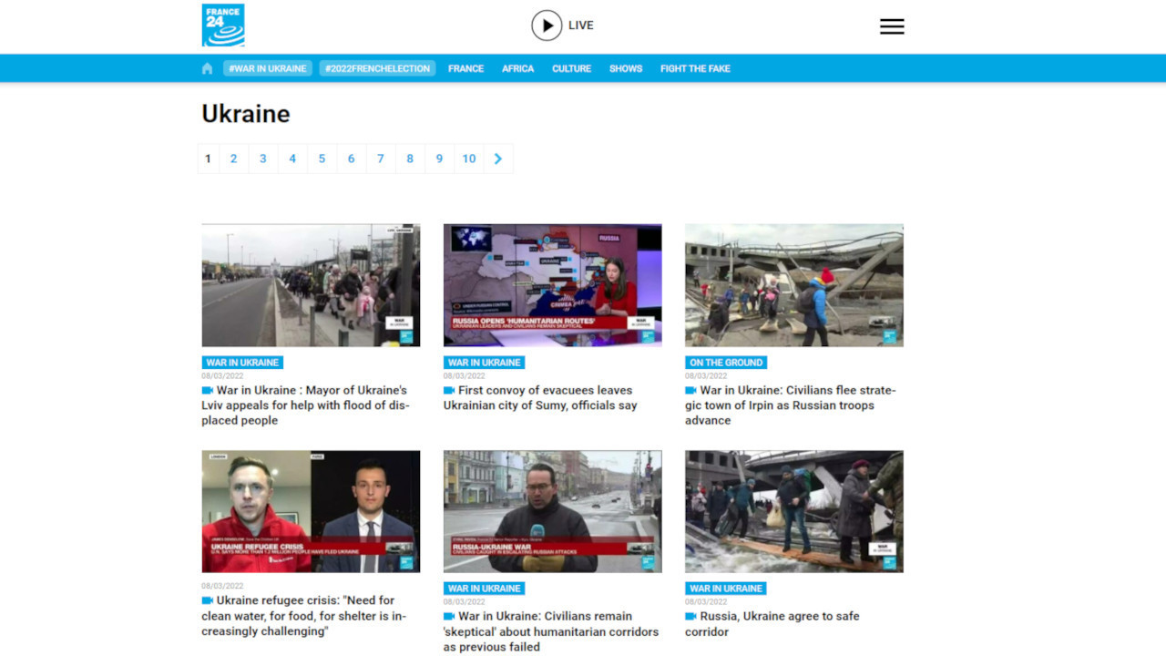Viewport: 1166px width, 656px height.
Task: Click the France 24 logo
Action: [223, 26]
